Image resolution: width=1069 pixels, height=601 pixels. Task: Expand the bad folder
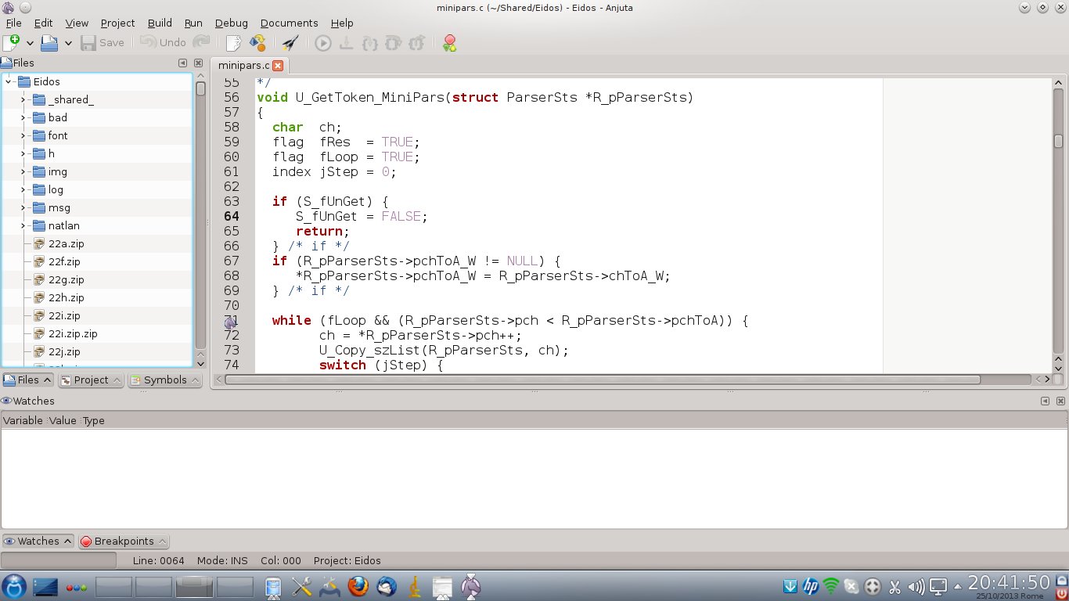[x=23, y=117]
